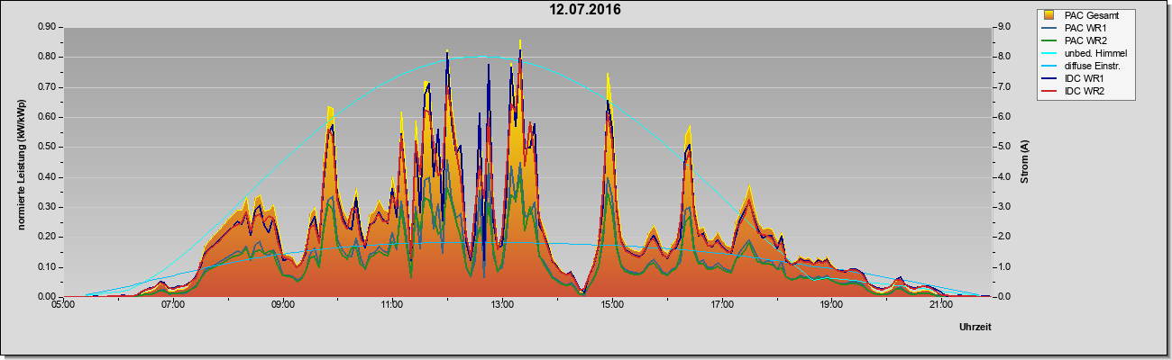Screen dimensions: 1172x360
Task: Click the 21:00 time axis label
Action: point(939,305)
